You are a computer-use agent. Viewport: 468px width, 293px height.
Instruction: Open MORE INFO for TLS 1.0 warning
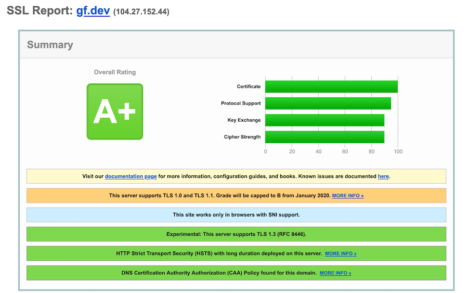pos(348,196)
